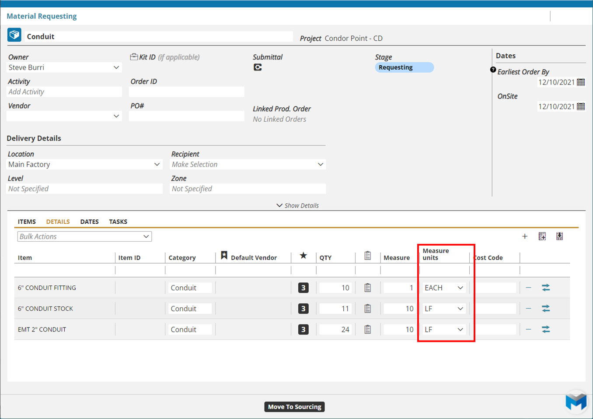Open the Bulk Actions dropdown

84,236
